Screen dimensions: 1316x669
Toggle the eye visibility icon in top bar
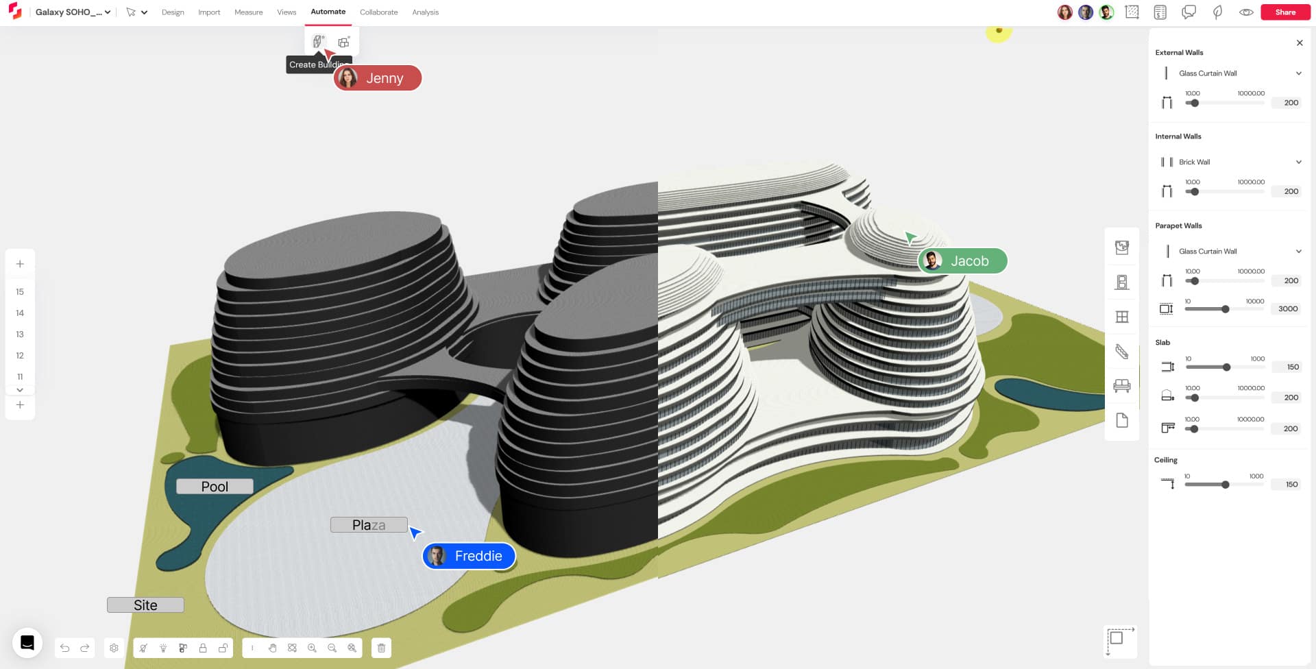point(1246,12)
